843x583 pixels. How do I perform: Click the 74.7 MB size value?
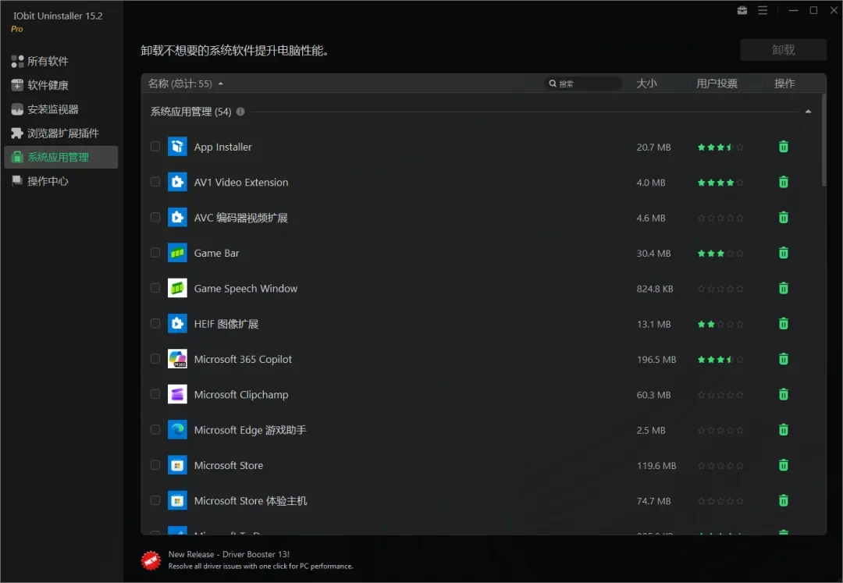click(654, 501)
